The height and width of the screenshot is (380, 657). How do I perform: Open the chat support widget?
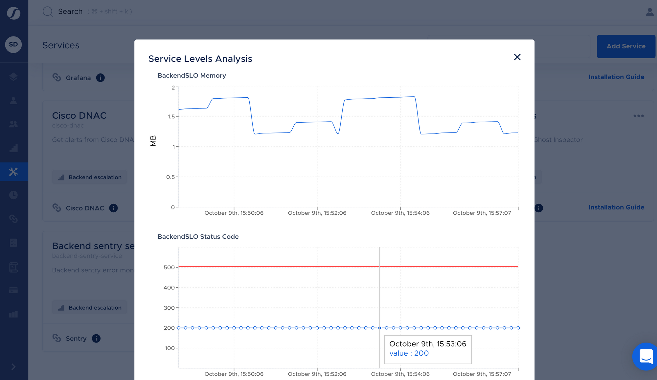pos(646,356)
